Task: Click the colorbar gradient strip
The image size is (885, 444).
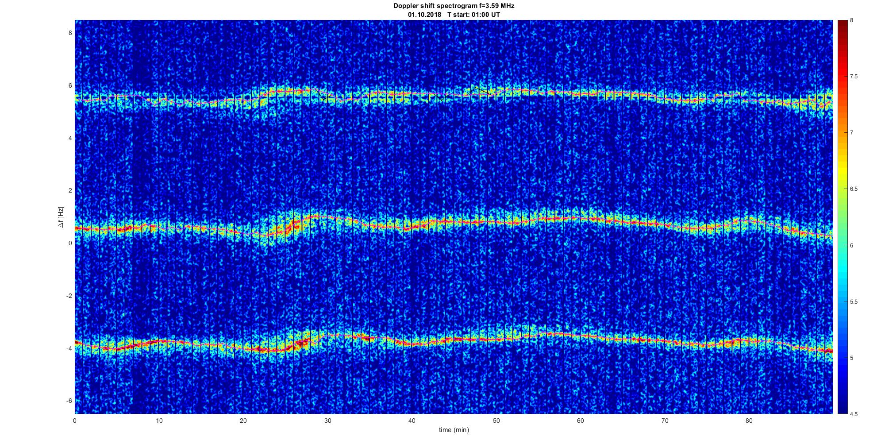Action: (842, 217)
